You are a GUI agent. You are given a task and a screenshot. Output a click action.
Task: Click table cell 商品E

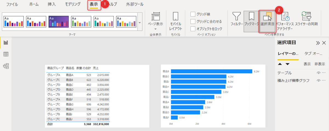70,95
